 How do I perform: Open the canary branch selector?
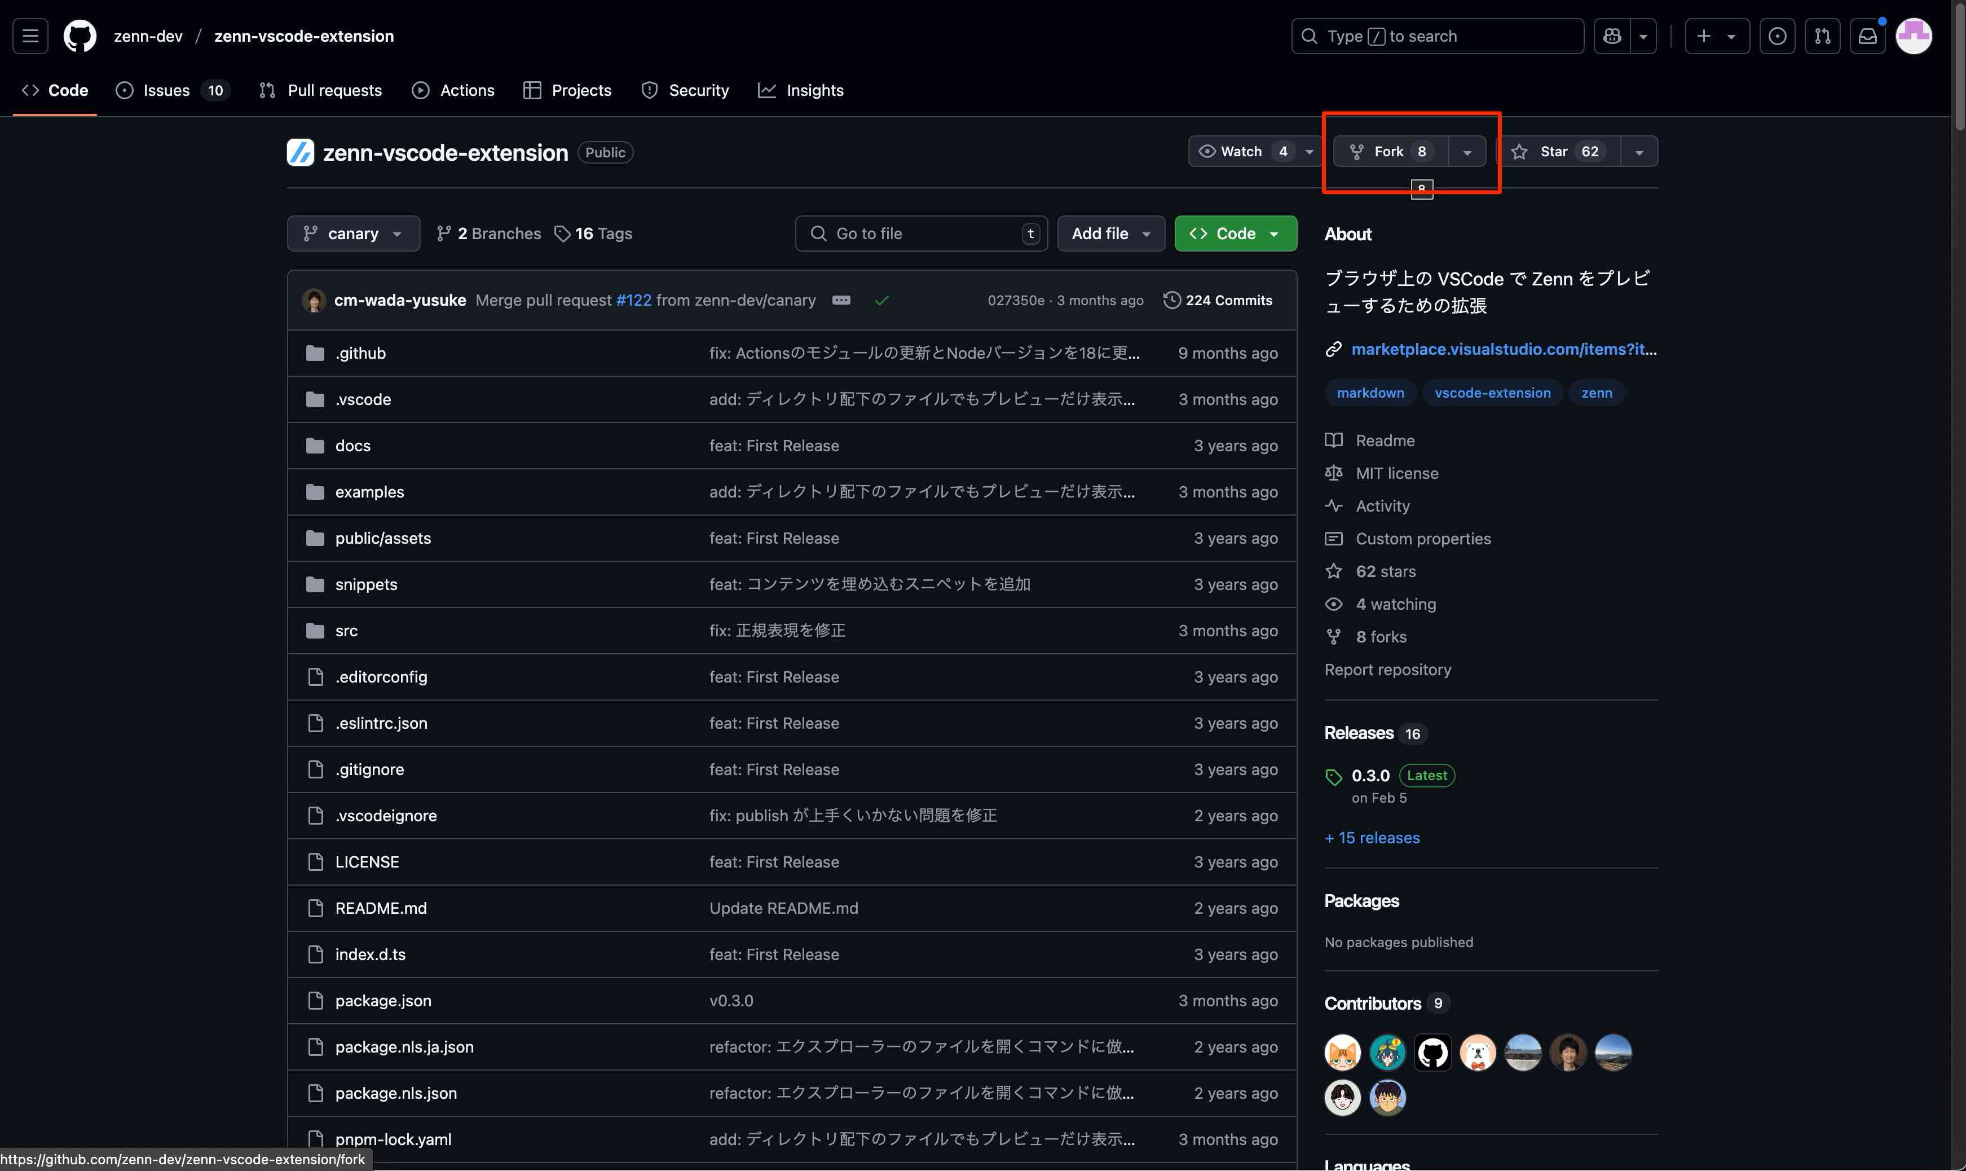click(352, 234)
